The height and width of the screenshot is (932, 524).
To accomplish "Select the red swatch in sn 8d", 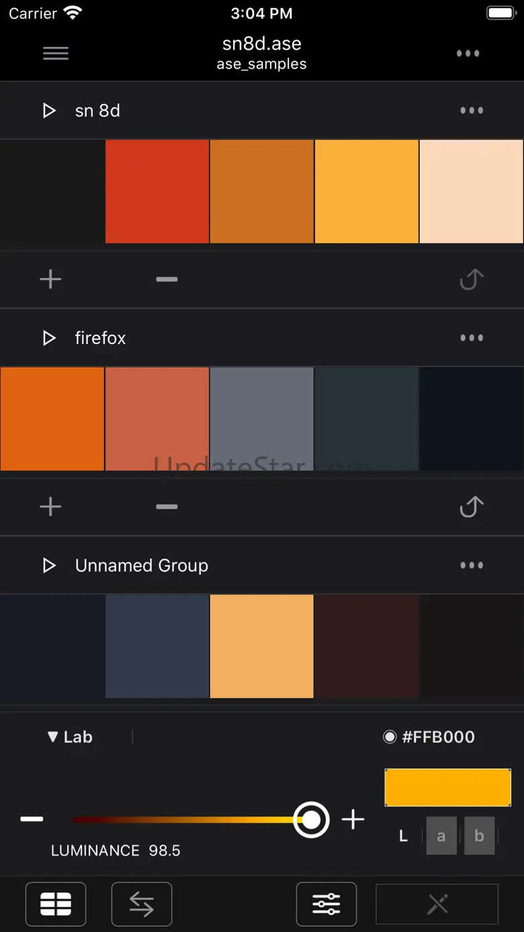I will coord(157,192).
